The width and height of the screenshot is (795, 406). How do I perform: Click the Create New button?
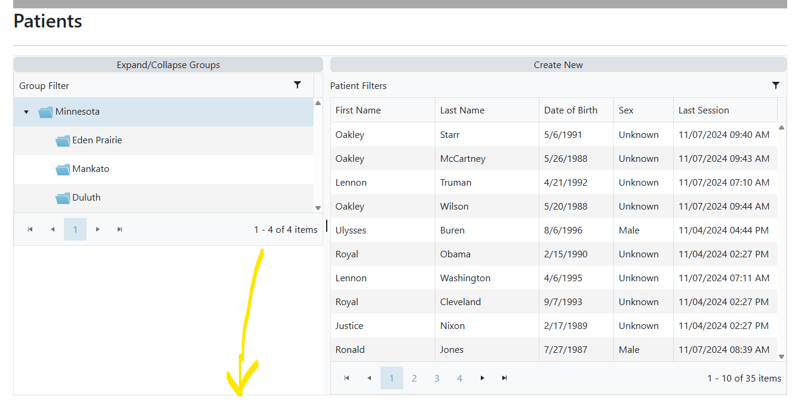coord(558,65)
